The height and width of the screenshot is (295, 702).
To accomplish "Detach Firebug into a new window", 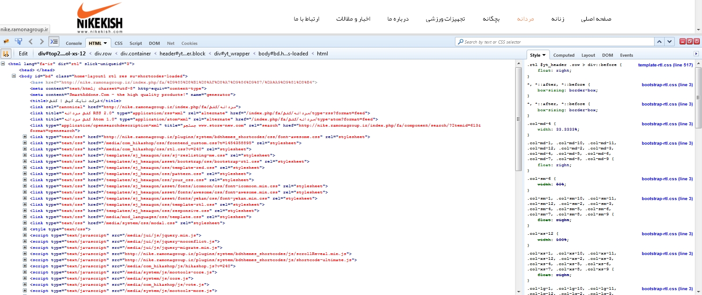I will [690, 41].
